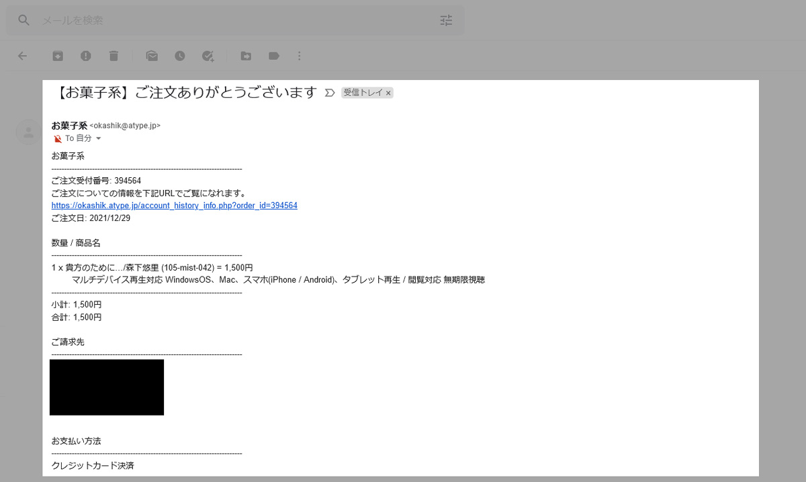Delete the email with trash icon
This screenshot has height=482, width=806.
click(x=114, y=56)
